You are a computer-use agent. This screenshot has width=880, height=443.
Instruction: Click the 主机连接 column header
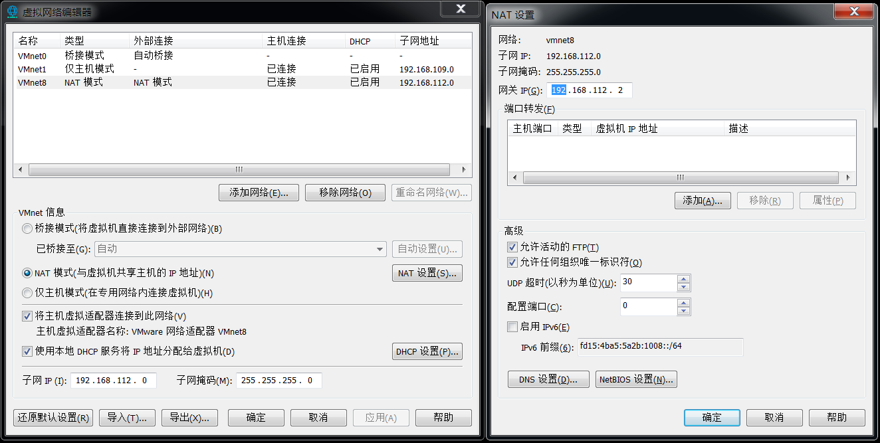(304, 41)
